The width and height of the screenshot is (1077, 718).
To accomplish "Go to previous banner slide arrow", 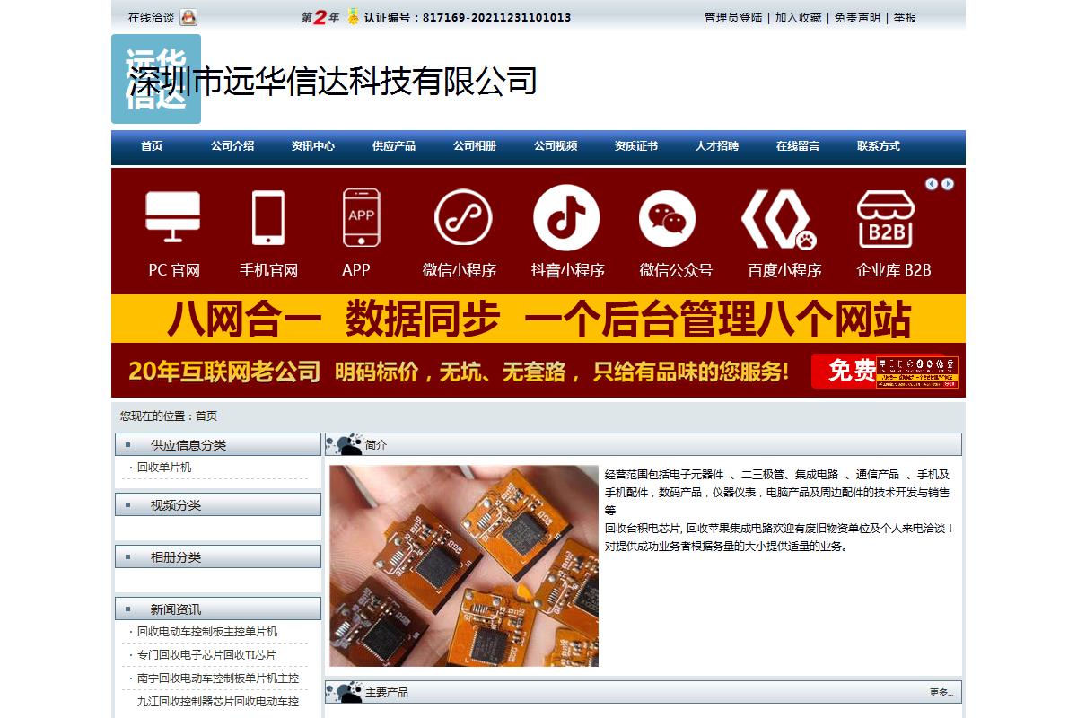I will click(932, 184).
